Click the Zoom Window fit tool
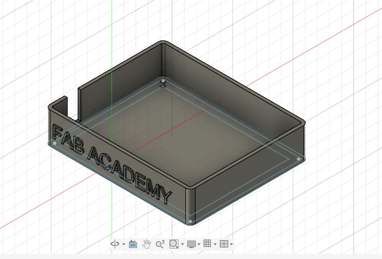382x259 pixels. pos(174,244)
